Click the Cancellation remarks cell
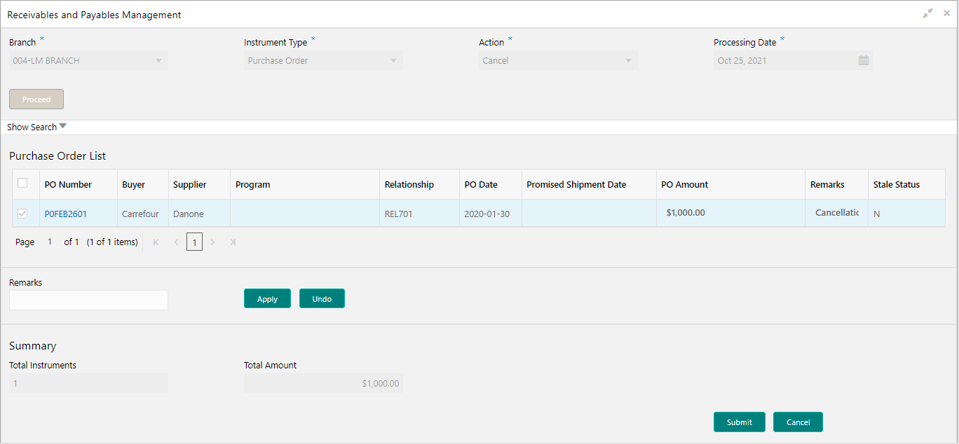Screen dimensions: 959x444 (837, 212)
